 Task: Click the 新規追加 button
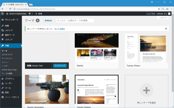(x=48, y=21)
